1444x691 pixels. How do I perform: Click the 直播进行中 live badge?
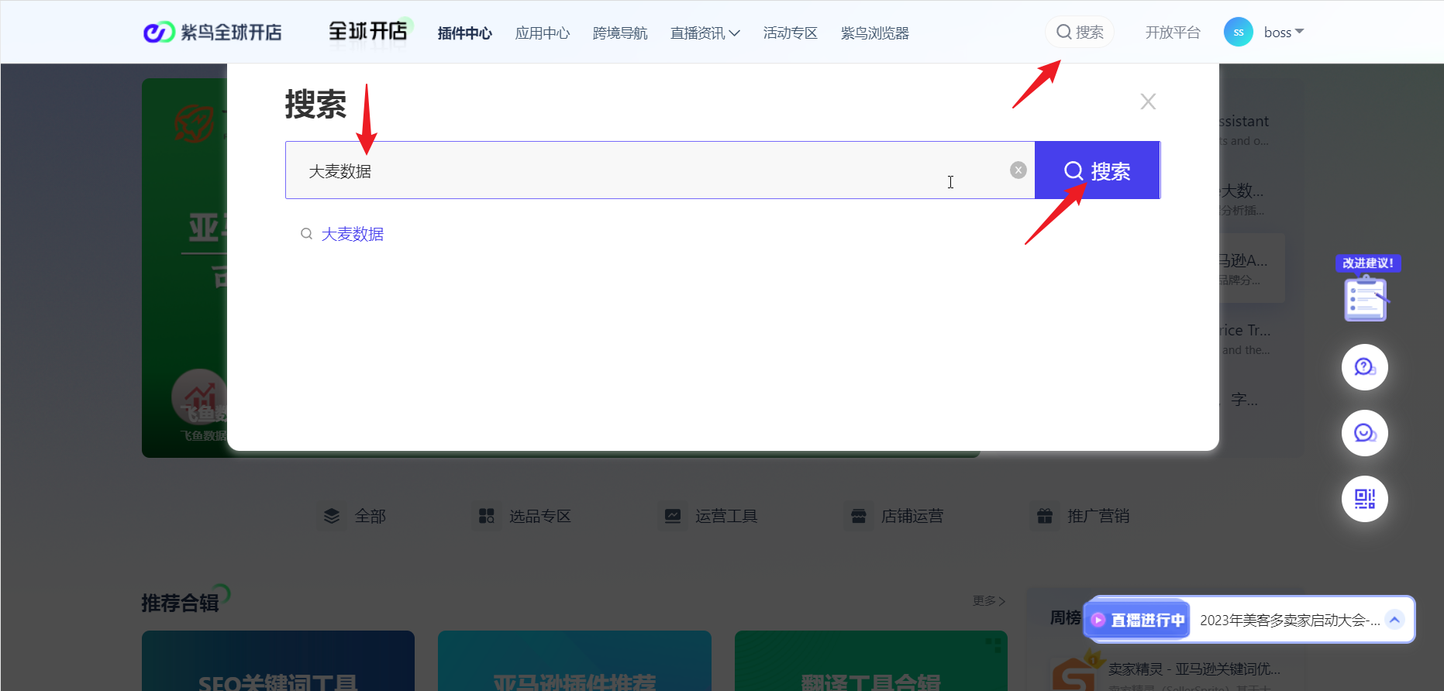[1138, 620]
